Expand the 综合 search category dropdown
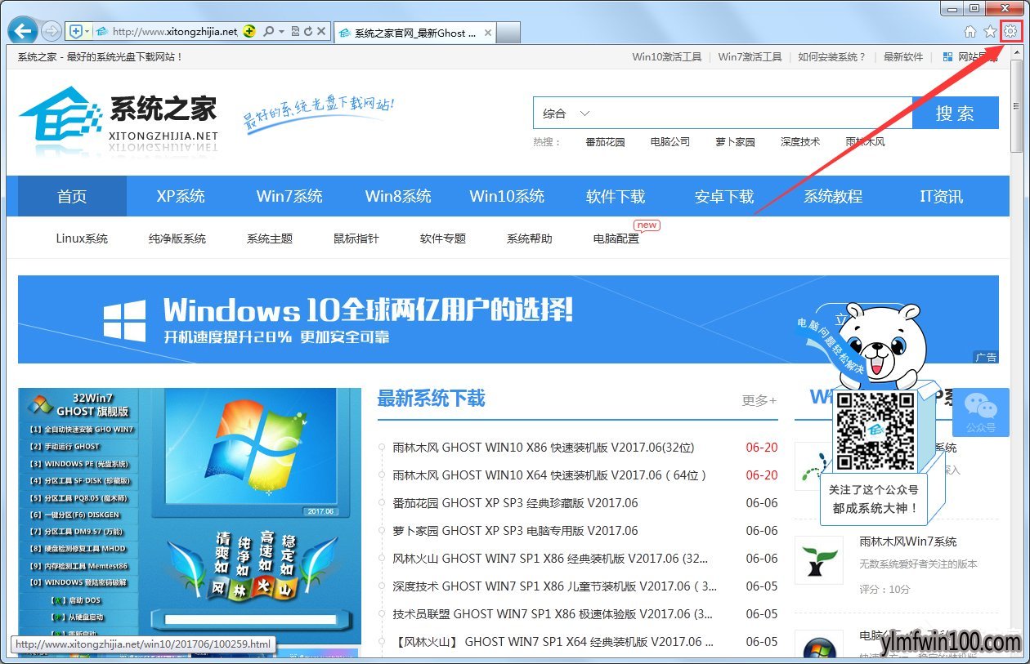Screen dimensions: 1030x664 [x=566, y=114]
